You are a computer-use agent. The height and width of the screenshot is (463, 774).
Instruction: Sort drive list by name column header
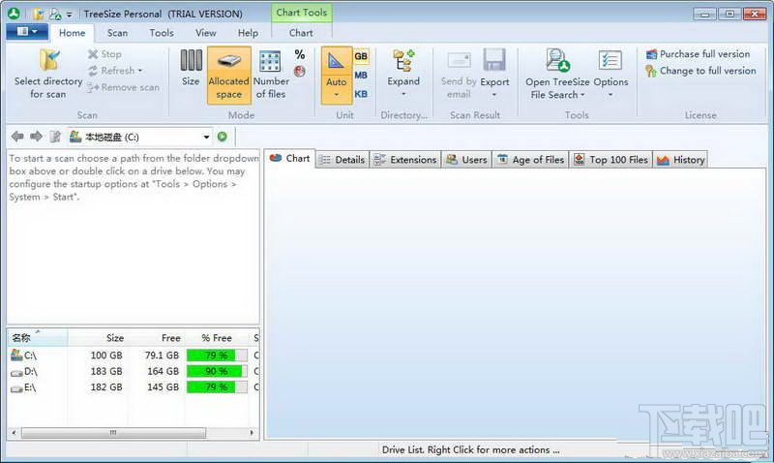pyautogui.click(x=38, y=338)
